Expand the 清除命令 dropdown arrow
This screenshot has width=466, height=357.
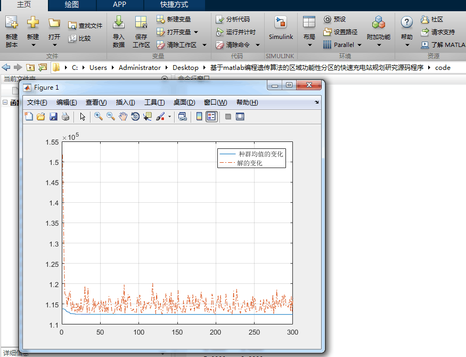pyautogui.click(x=258, y=45)
